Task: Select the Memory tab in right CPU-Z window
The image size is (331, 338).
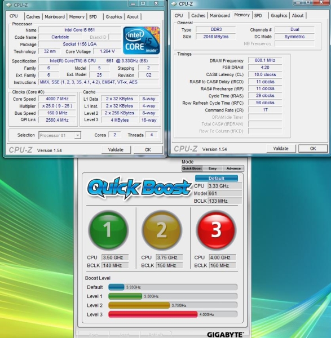Action: pos(242,15)
